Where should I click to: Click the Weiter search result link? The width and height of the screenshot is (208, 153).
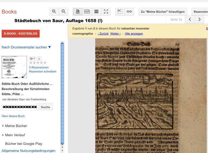click(115, 34)
